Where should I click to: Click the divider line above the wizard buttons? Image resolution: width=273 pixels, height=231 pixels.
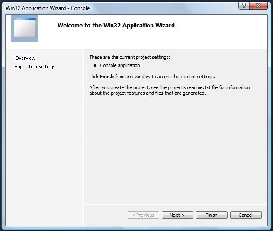coord(175,204)
